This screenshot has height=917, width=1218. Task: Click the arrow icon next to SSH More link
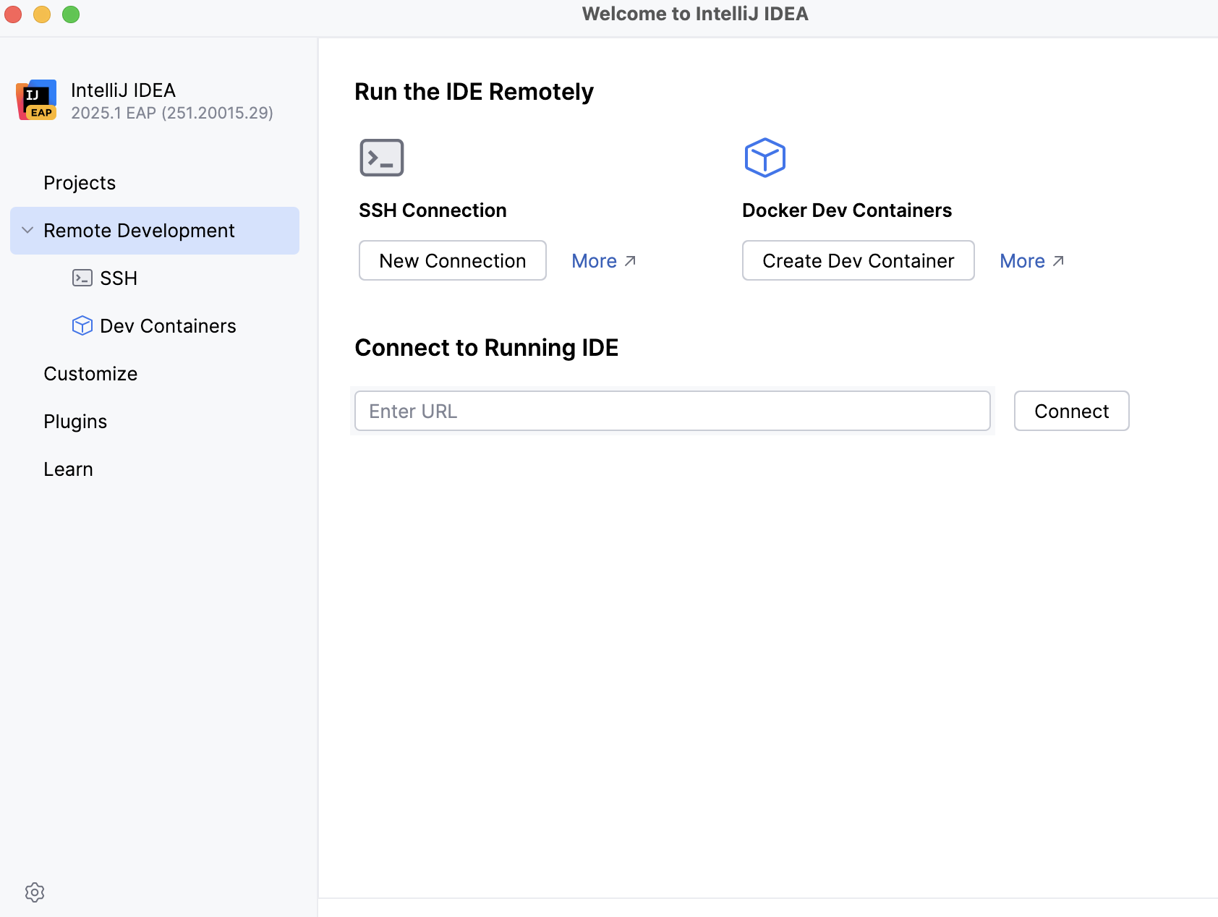630,260
